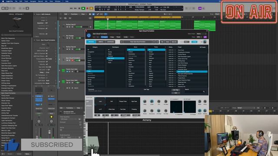Open the Track menu in menu bar
The width and height of the screenshot is (278, 156).
click(26, 1)
